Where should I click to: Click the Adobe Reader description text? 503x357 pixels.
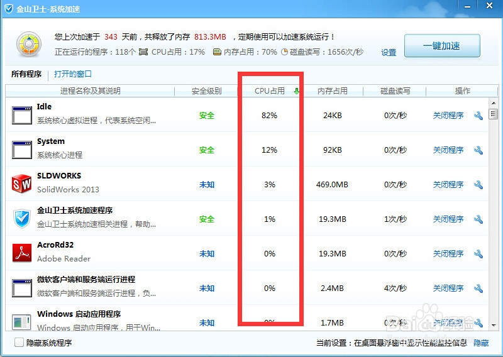point(64,259)
